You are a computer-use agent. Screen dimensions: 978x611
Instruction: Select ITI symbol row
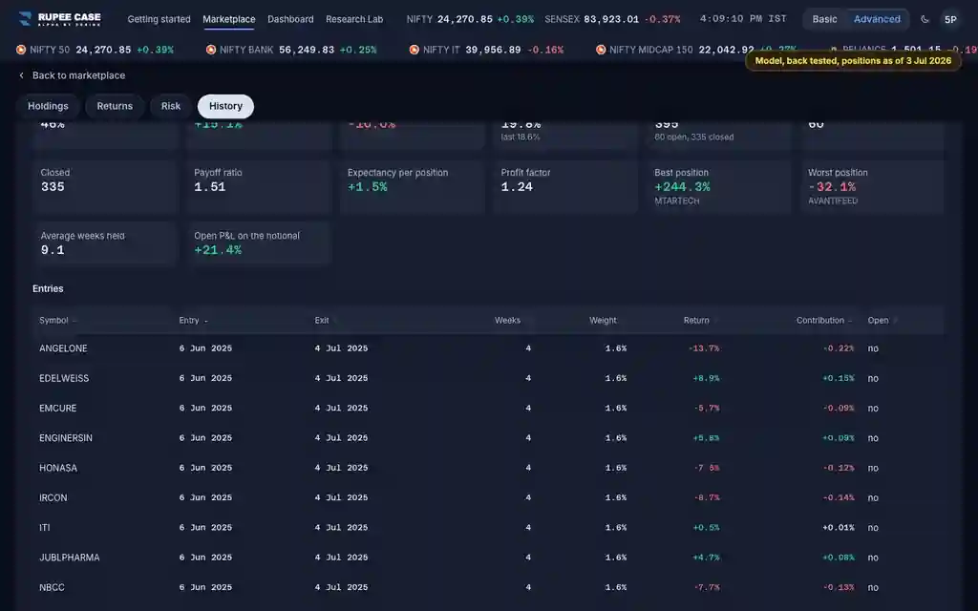pos(488,528)
